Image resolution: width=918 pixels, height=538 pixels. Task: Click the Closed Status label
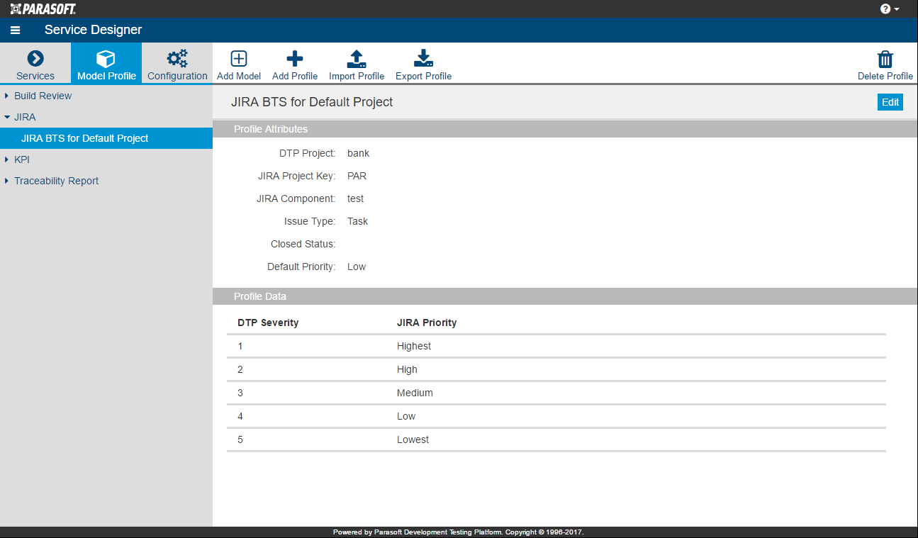pos(303,244)
